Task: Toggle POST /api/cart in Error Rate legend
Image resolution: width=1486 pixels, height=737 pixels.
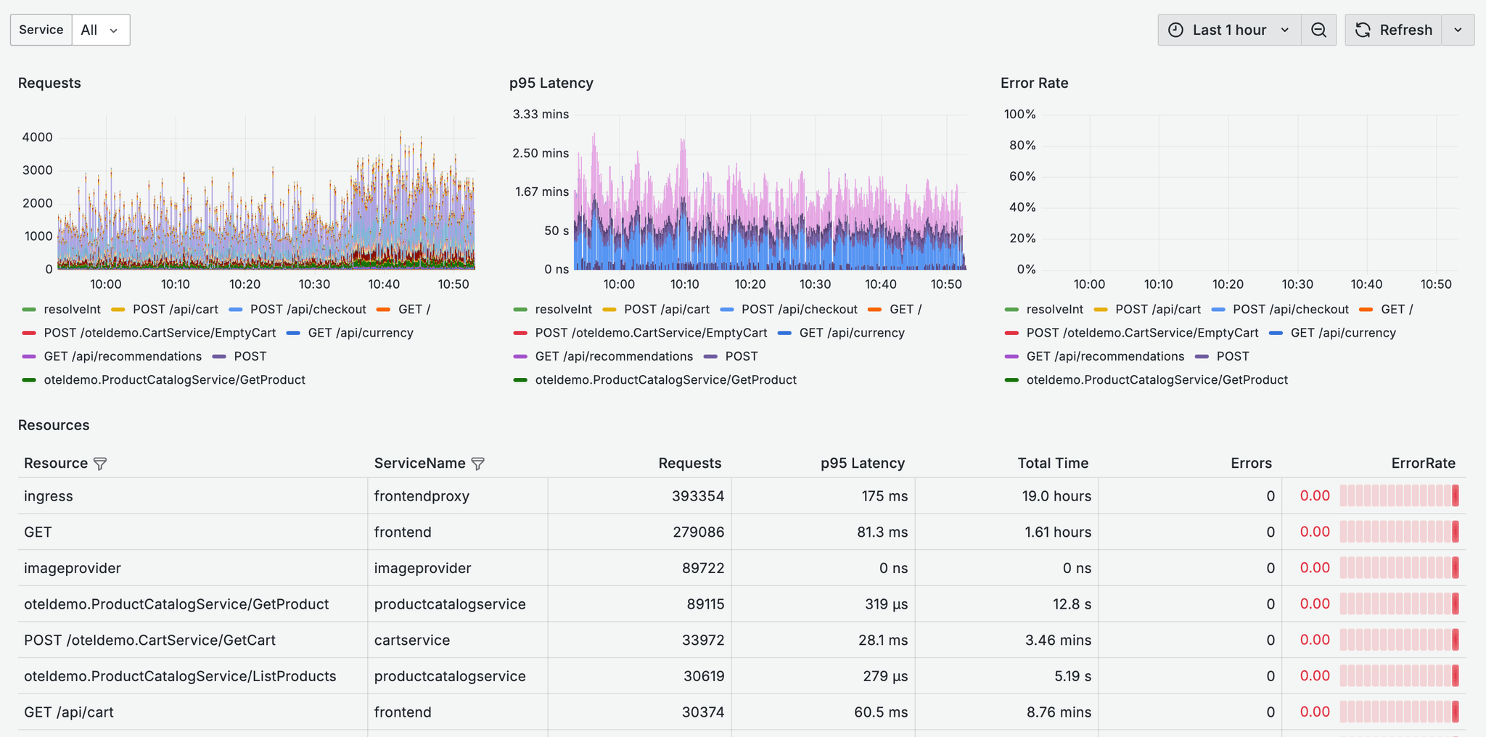Action: (1158, 309)
